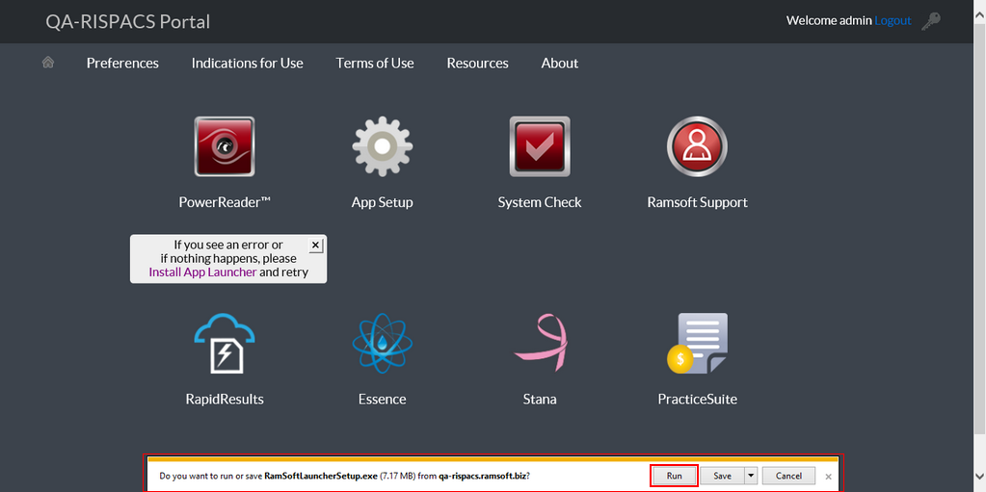Image resolution: width=986 pixels, height=492 pixels.
Task: Open the PracticeSuite billing icon
Action: pyautogui.click(x=697, y=344)
